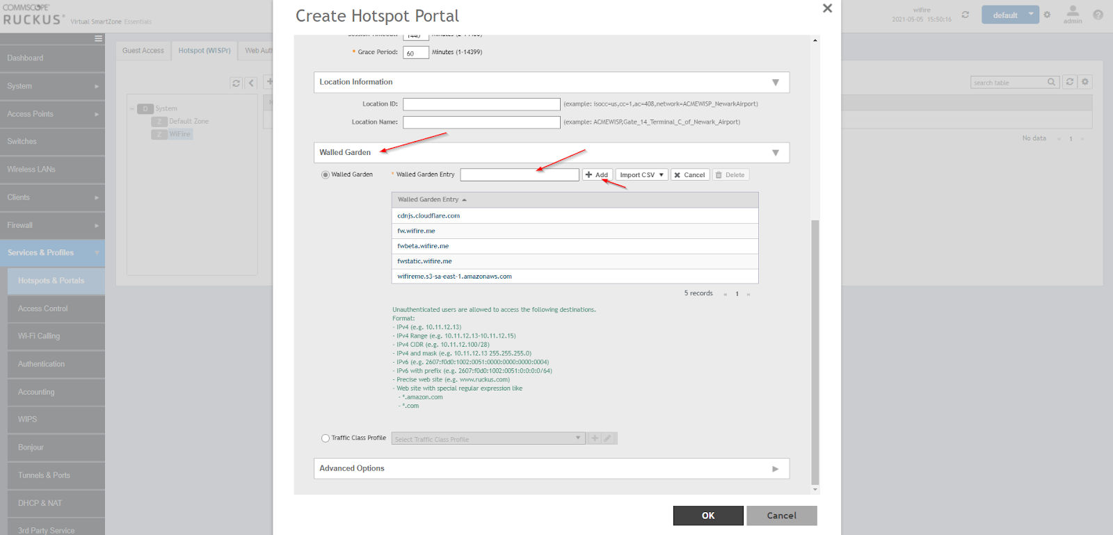Expand the System sidebar menu
This screenshot has height=535, width=1113.
pos(52,86)
